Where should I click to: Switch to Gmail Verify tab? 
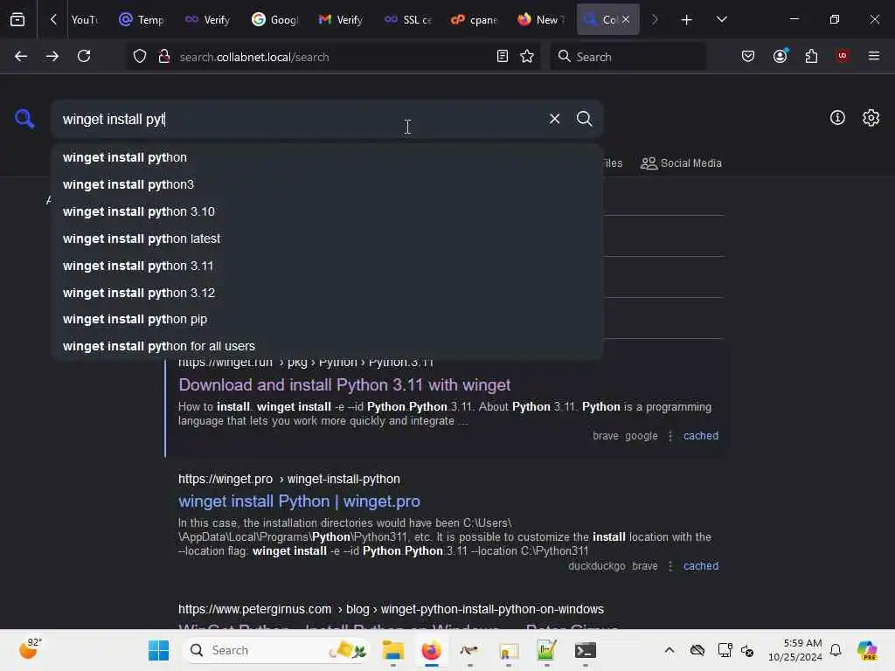[342, 20]
